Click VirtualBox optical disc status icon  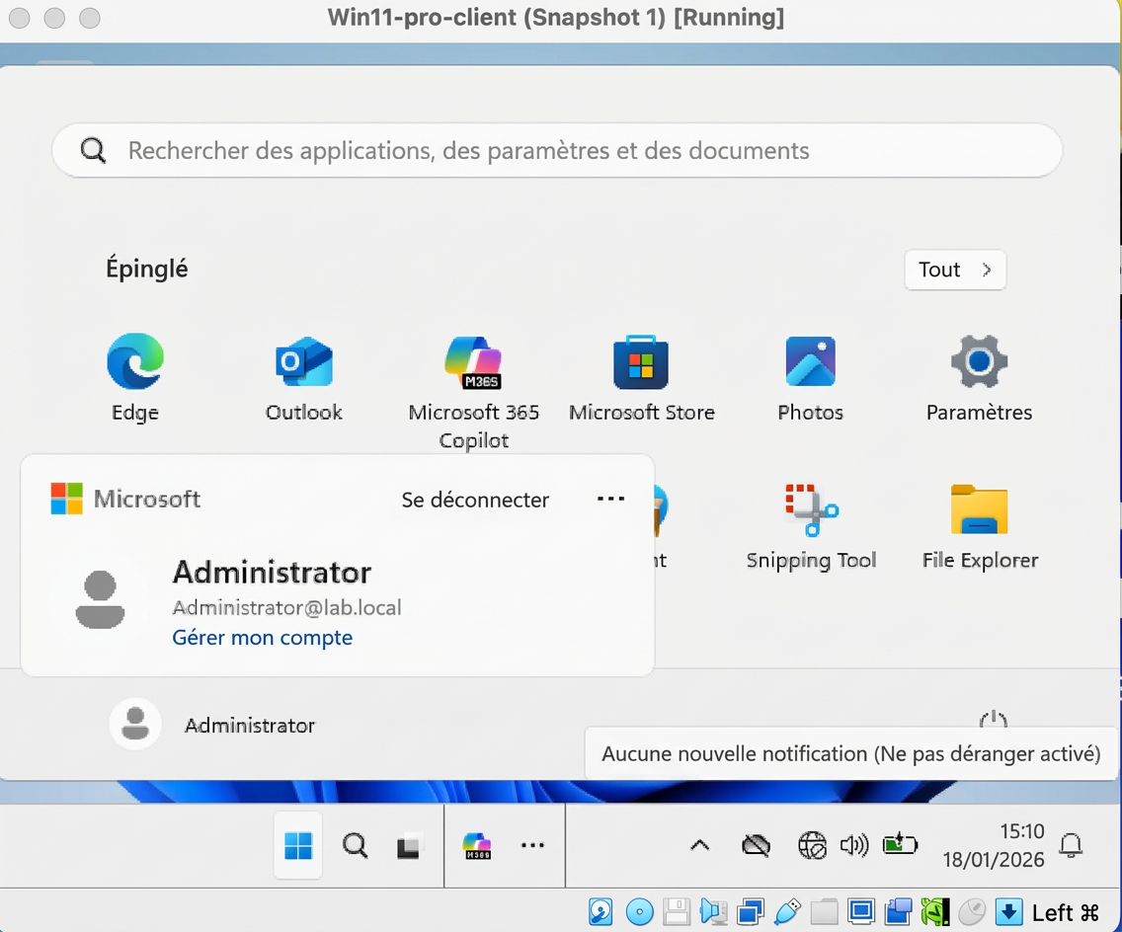[x=639, y=912]
